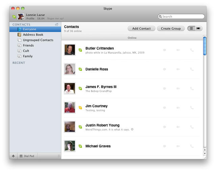Call Jim Courtney via phone icon

point(192,108)
